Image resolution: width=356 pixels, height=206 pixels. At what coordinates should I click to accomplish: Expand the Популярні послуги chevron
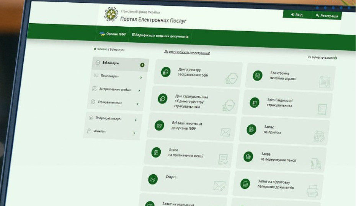136,120
